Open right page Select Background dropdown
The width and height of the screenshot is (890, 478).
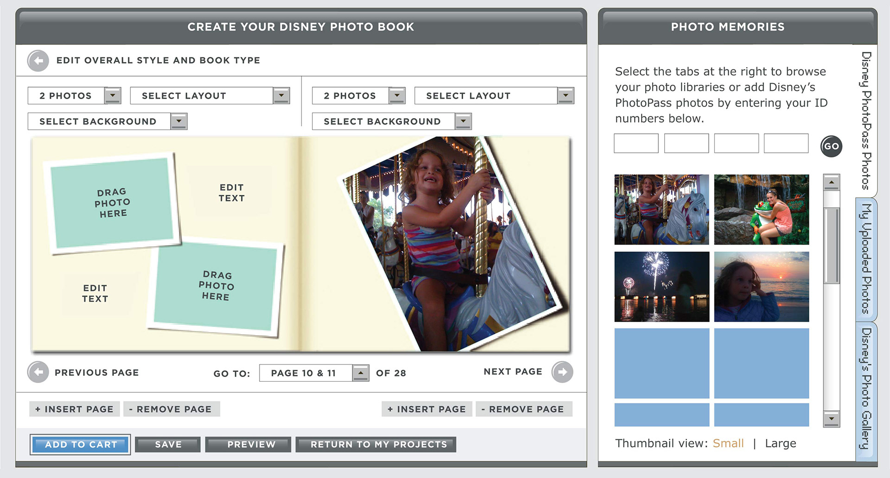click(392, 121)
